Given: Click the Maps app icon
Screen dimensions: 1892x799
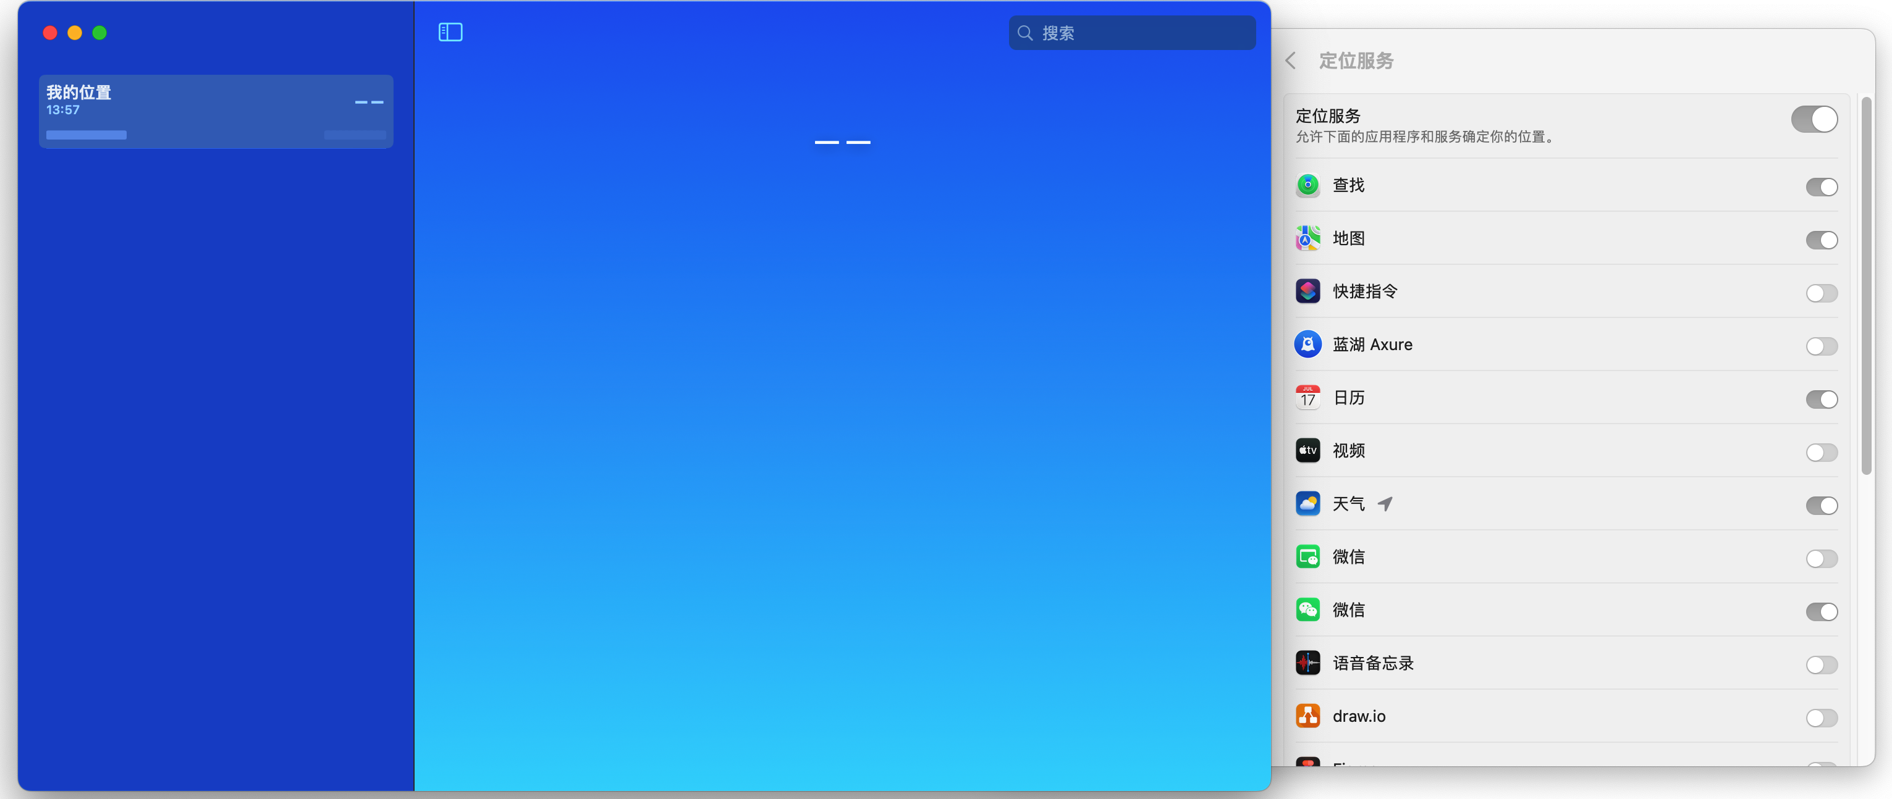Looking at the screenshot, I should pos(1307,238).
